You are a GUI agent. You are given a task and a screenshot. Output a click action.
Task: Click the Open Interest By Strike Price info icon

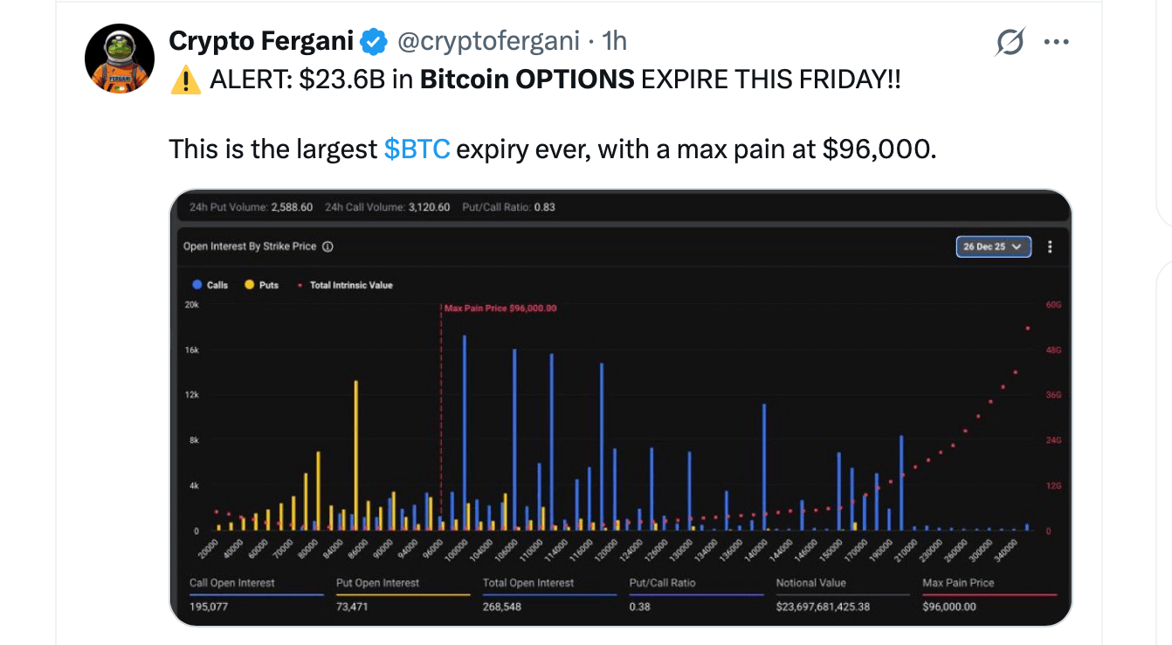[x=327, y=246]
